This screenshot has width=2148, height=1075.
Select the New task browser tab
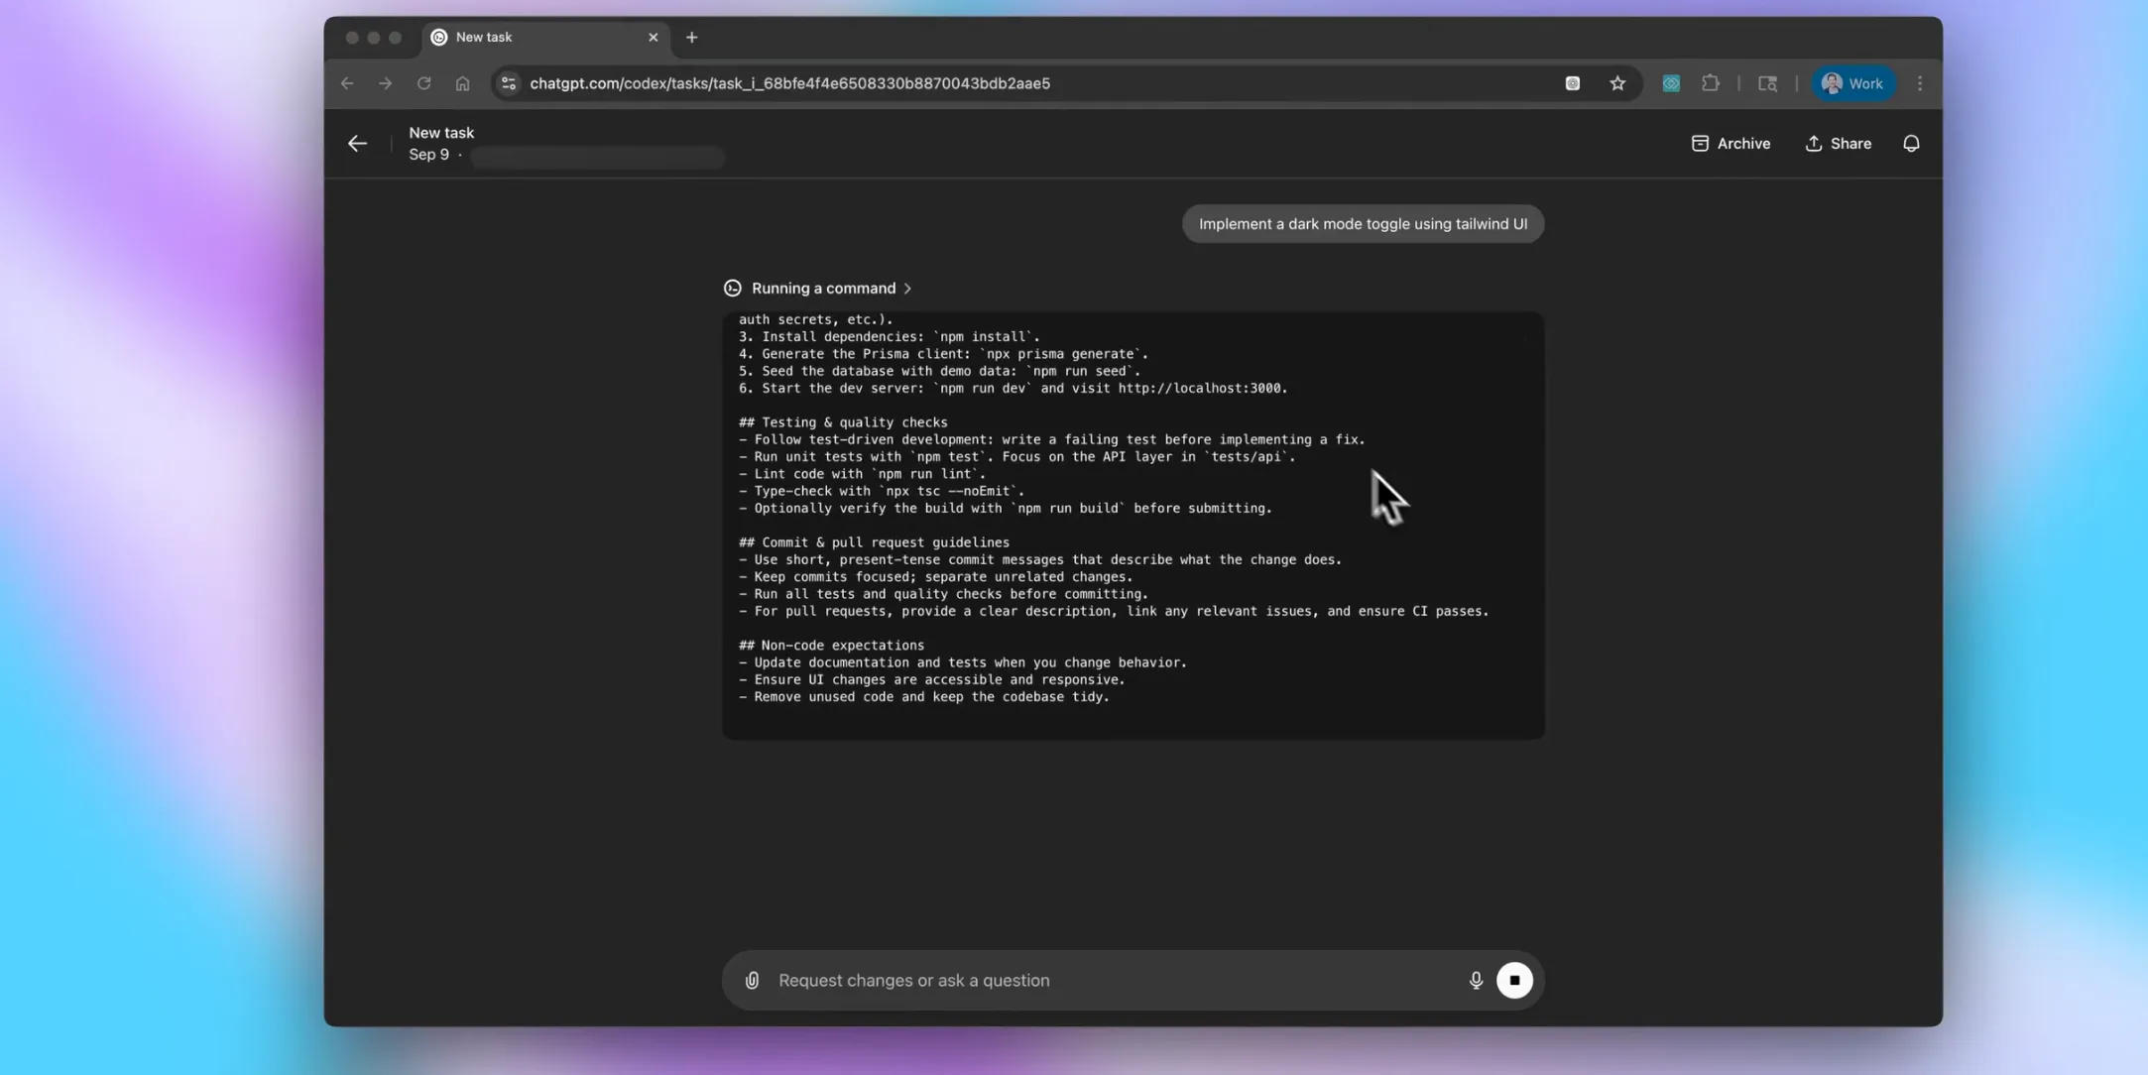click(536, 38)
